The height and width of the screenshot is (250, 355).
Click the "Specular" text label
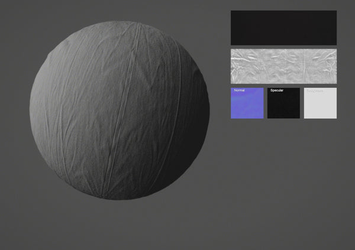pyautogui.click(x=277, y=90)
